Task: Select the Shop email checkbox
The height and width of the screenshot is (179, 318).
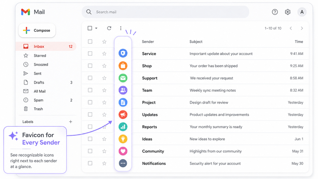Action: click(x=90, y=66)
